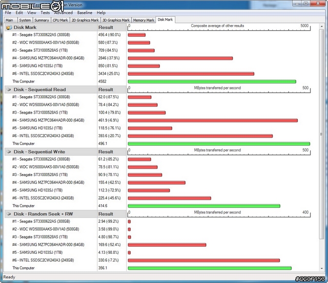
Task: Select Disk Mark row #1 Seagate ST3300622AS
Action: click(41, 35)
